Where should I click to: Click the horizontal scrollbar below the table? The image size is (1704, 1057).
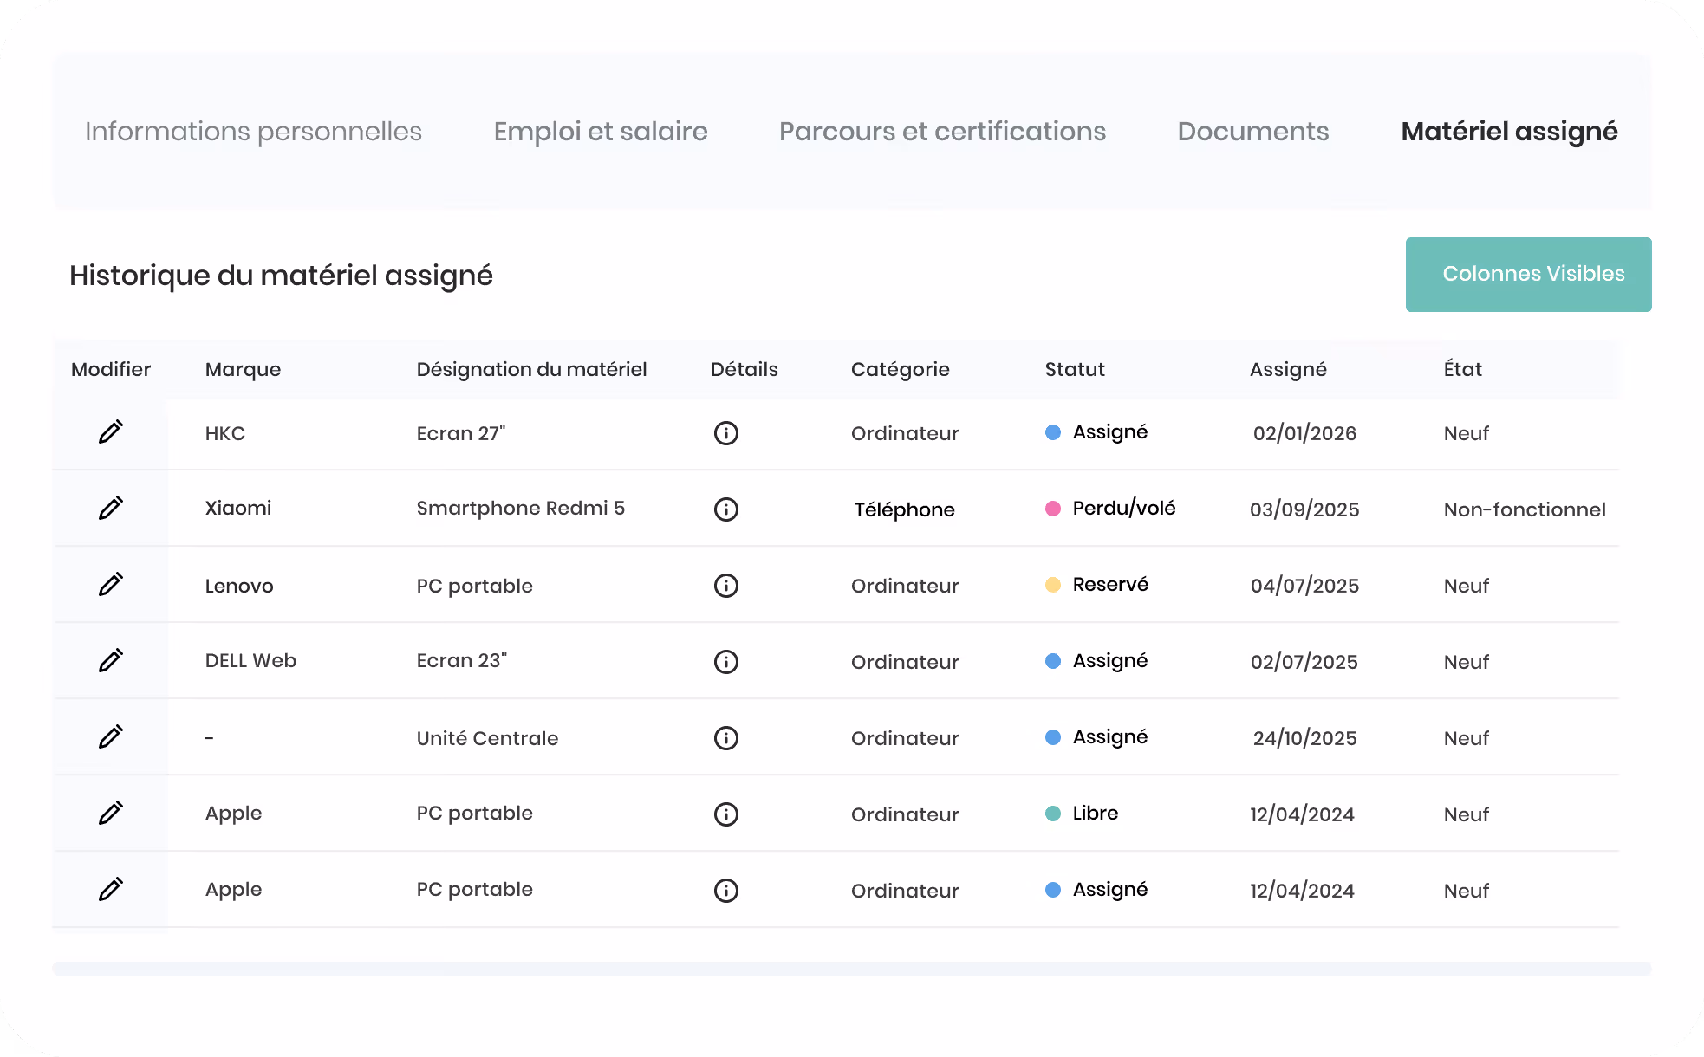tap(852, 969)
